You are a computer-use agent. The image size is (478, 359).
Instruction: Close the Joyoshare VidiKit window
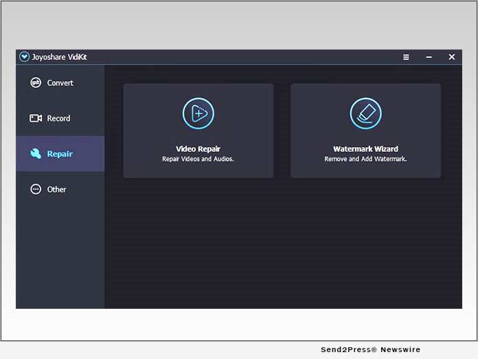click(x=451, y=57)
